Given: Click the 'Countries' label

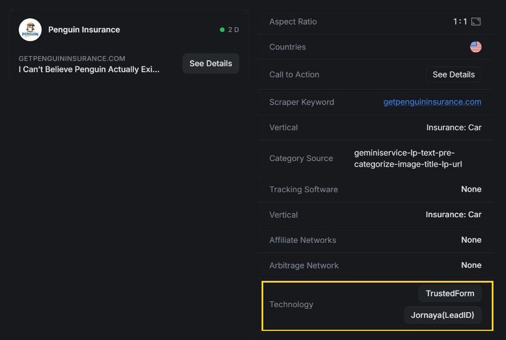Looking at the screenshot, I should pyautogui.click(x=288, y=47).
